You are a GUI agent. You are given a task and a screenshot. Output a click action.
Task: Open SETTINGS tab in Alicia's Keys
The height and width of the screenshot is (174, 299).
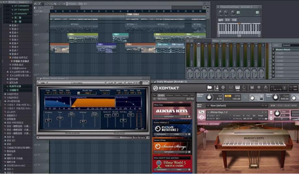pyautogui.click(x=214, y=124)
